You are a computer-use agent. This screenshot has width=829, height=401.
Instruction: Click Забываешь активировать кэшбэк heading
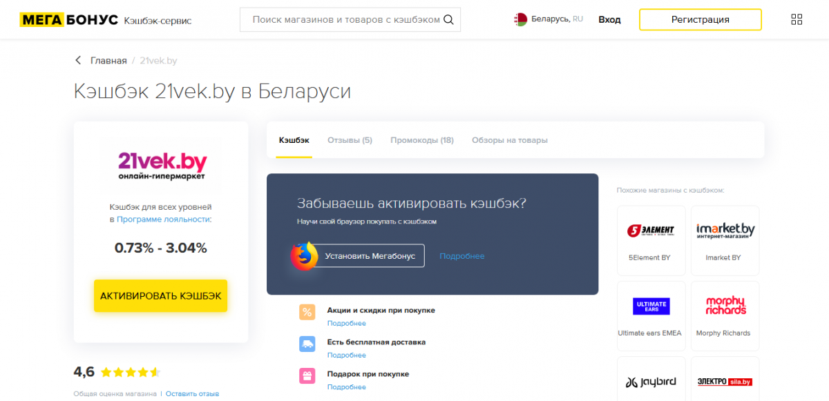pyautogui.click(x=412, y=204)
